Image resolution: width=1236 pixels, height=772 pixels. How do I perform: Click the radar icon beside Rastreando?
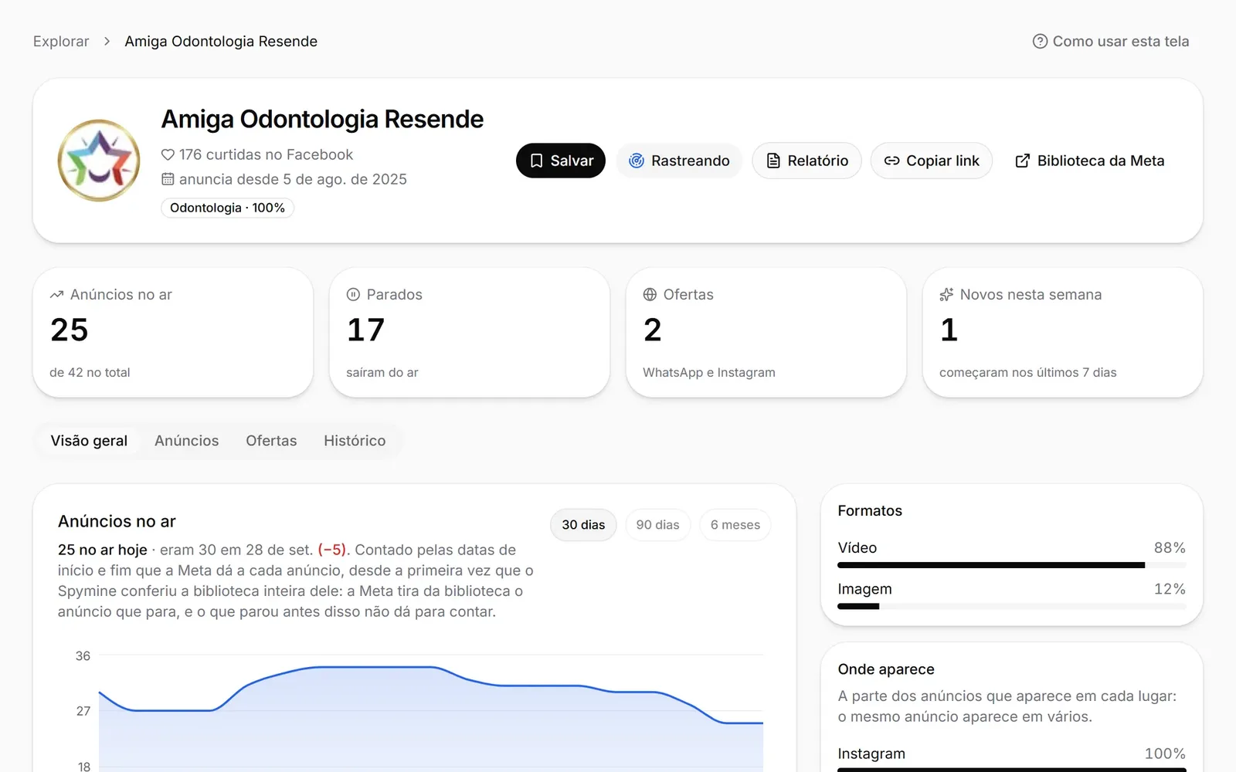637,161
